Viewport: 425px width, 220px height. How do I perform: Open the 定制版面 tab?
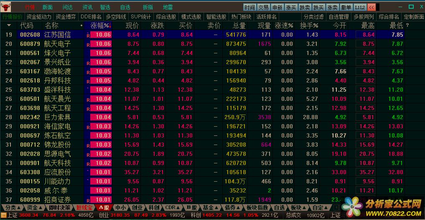coord(414,17)
